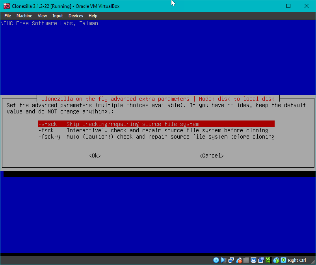Click the optical disk status icon

pyautogui.click(x=216, y=260)
